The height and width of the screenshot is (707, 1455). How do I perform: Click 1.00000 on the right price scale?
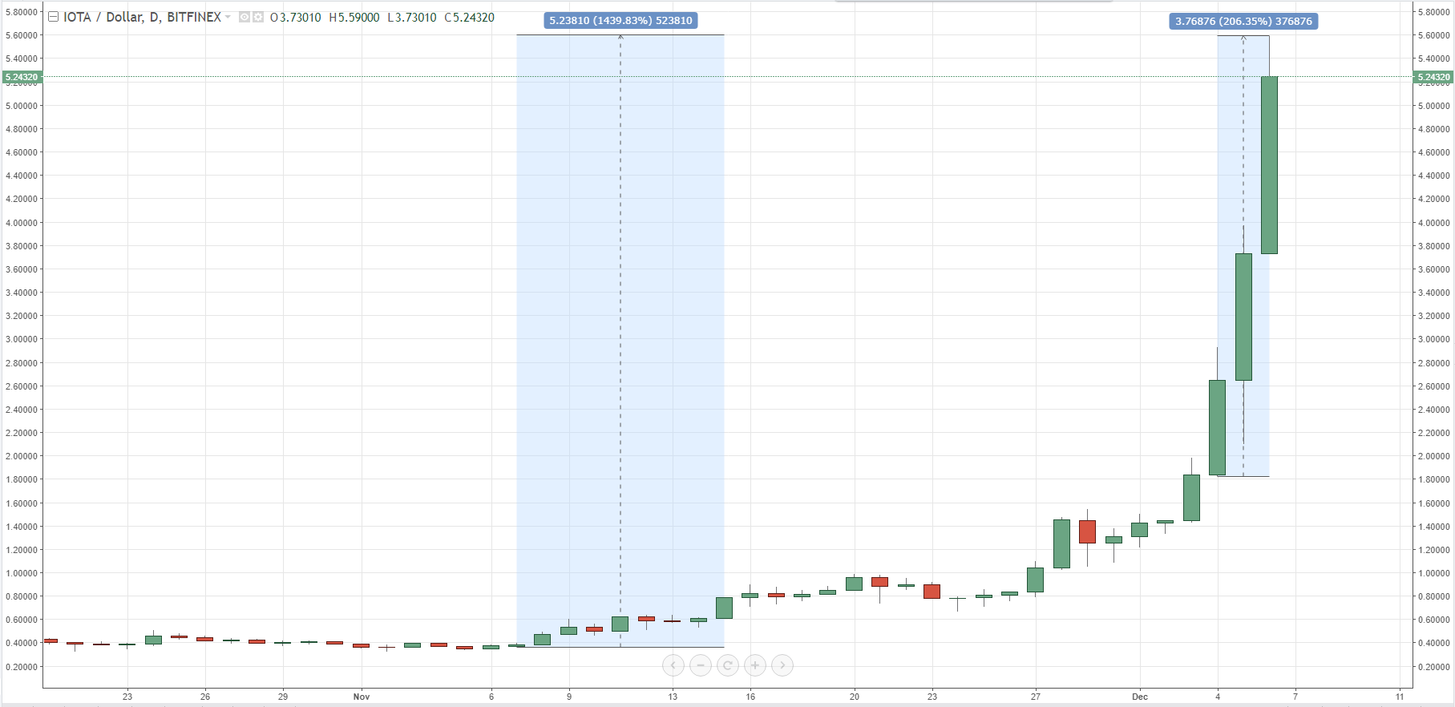[1434, 573]
